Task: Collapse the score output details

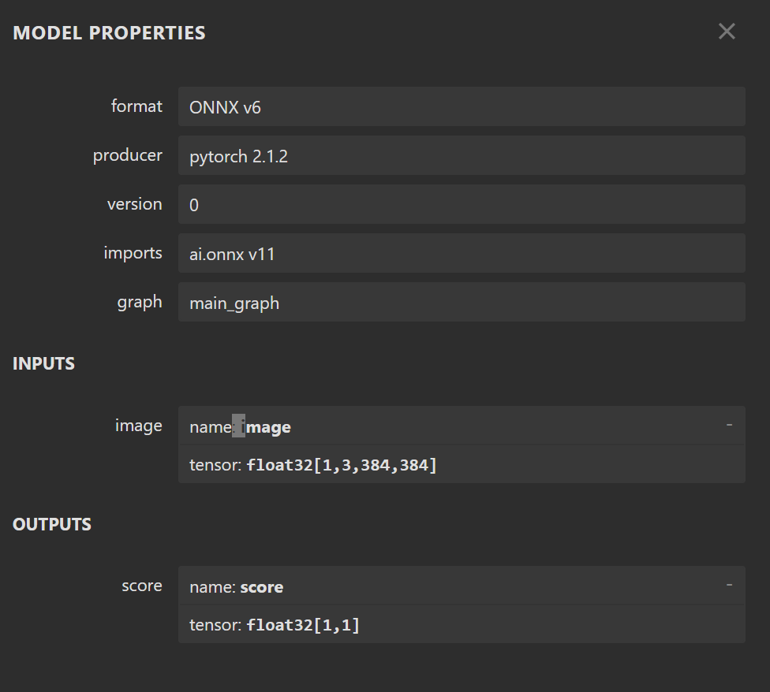Action: [729, 585]
